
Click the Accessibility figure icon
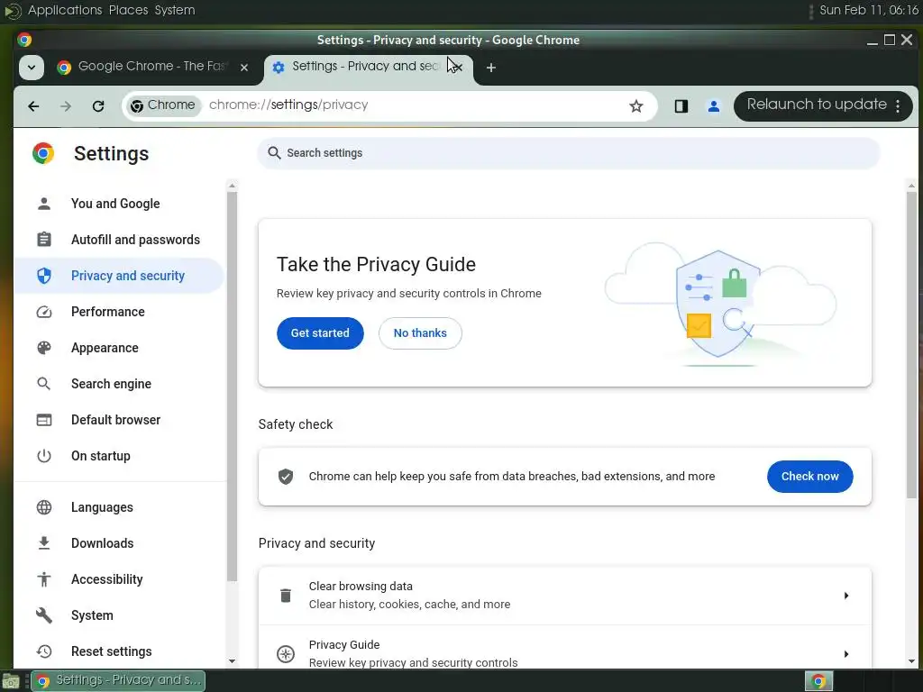[x=44, y=579]
